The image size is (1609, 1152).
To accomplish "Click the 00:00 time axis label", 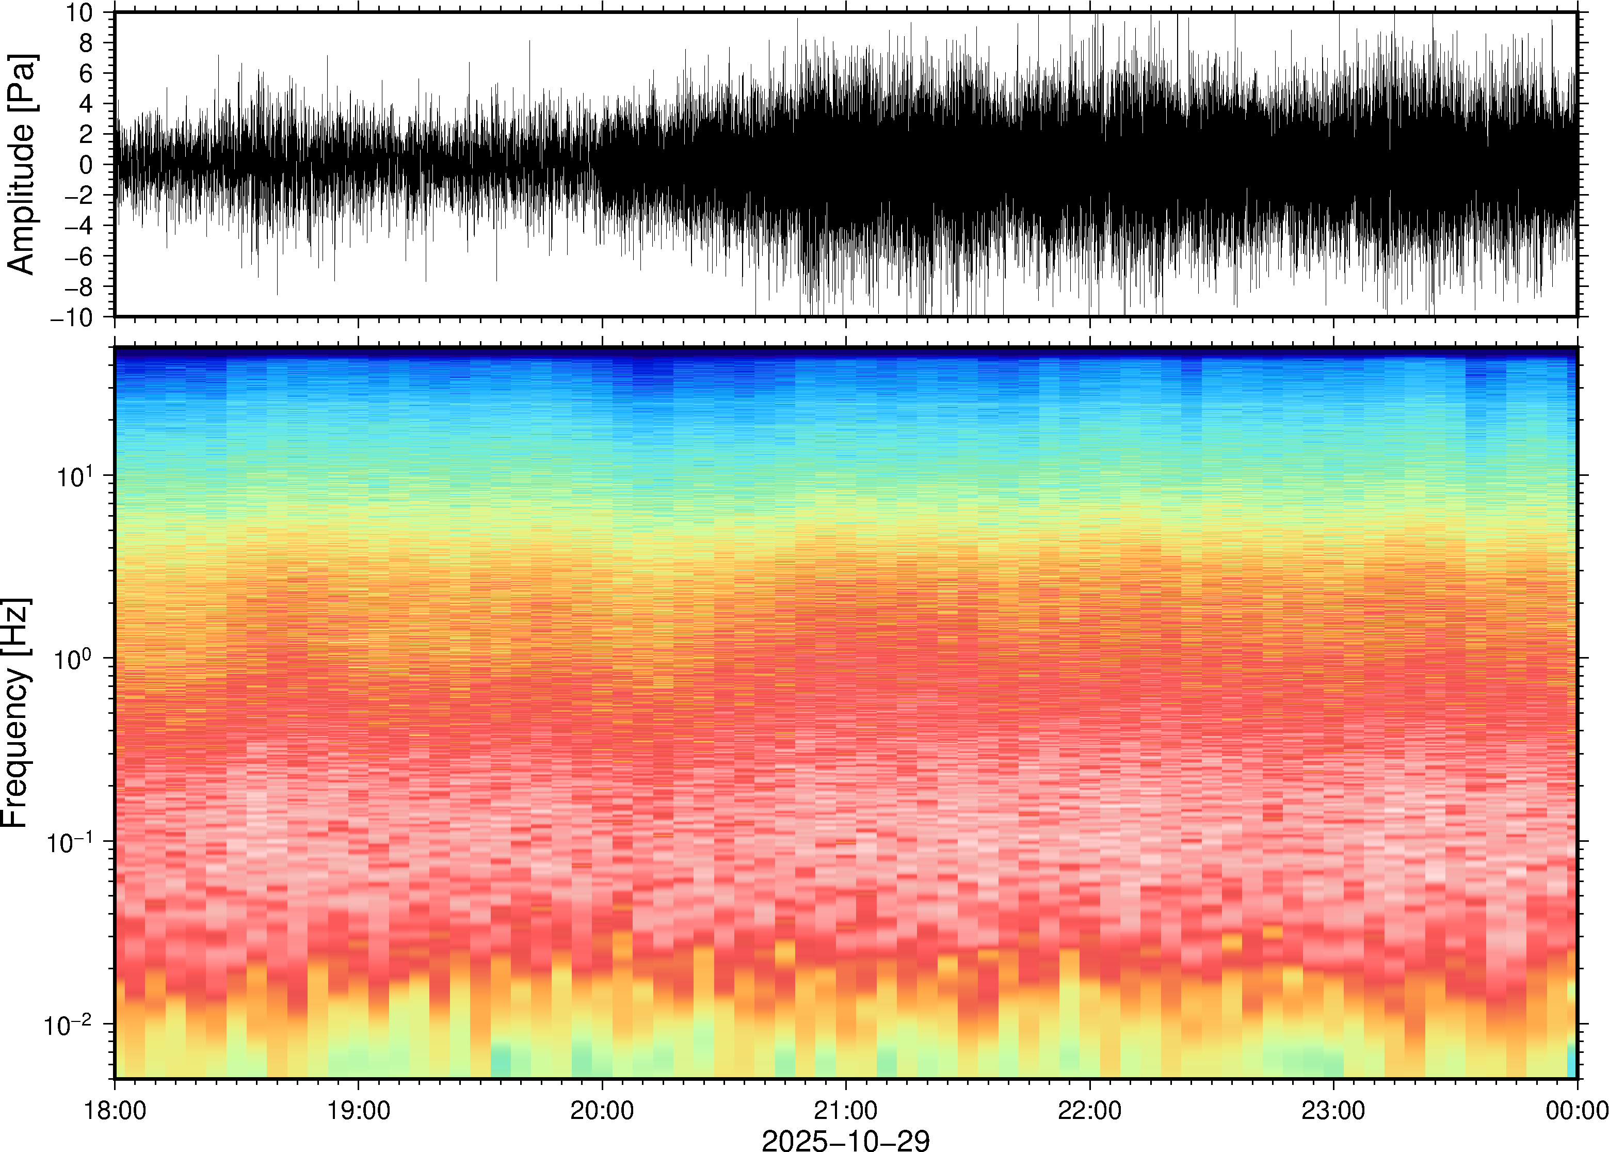I will (x=1576, y=1110).
